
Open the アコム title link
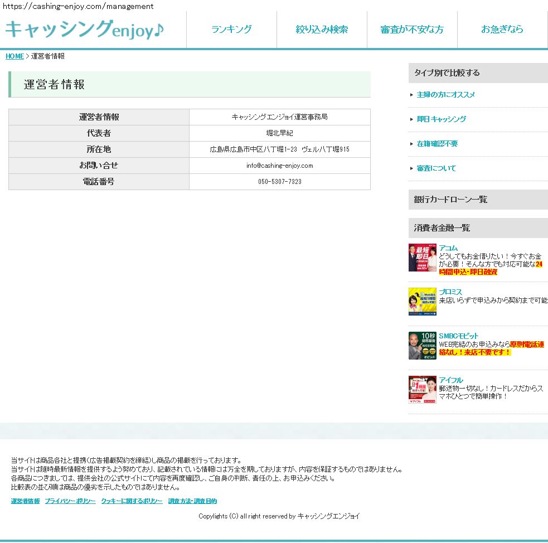click(x=448, y=248)
